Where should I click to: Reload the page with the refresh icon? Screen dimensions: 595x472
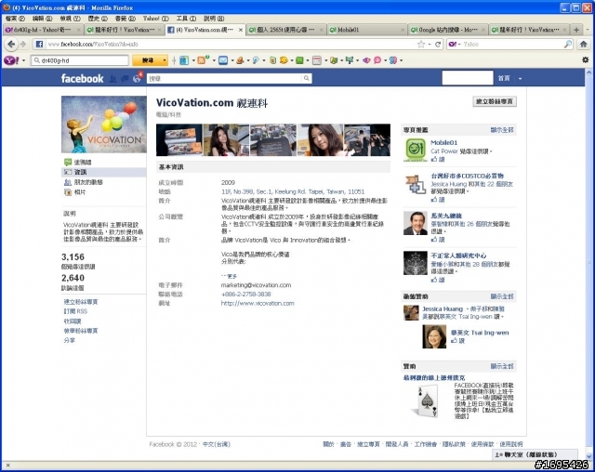point(438,45)
